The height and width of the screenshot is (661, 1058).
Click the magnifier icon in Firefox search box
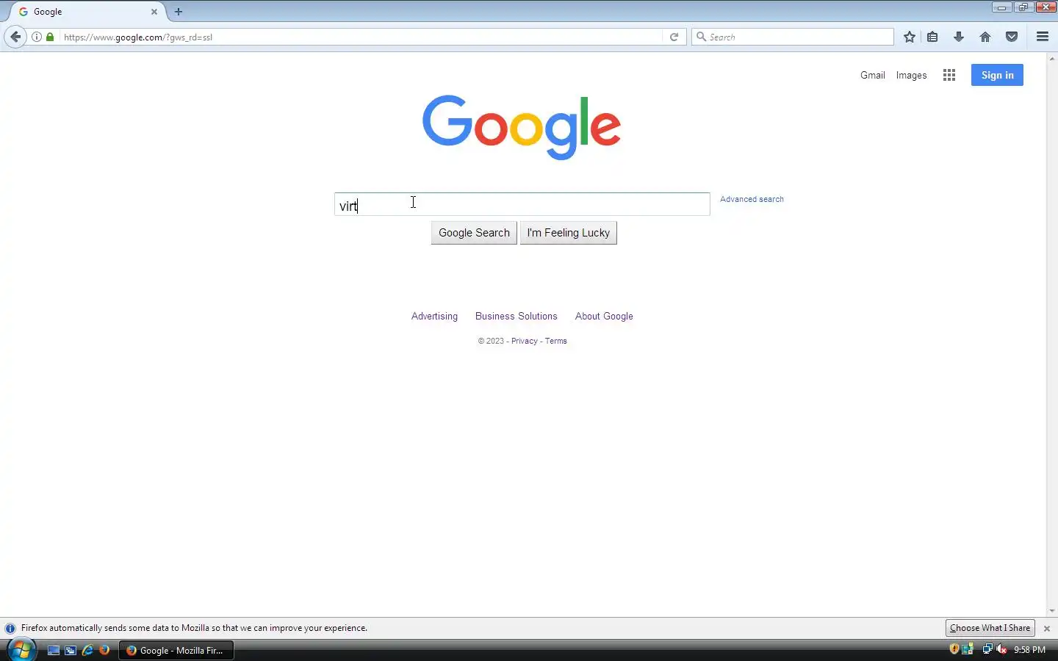pyautogui.click(x=701, y=37)
